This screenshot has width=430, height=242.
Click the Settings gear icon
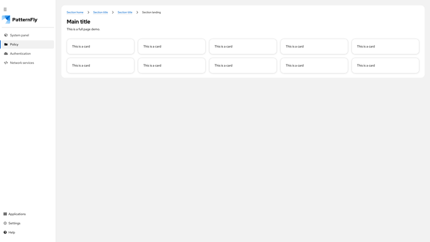[x=5, y=223]
